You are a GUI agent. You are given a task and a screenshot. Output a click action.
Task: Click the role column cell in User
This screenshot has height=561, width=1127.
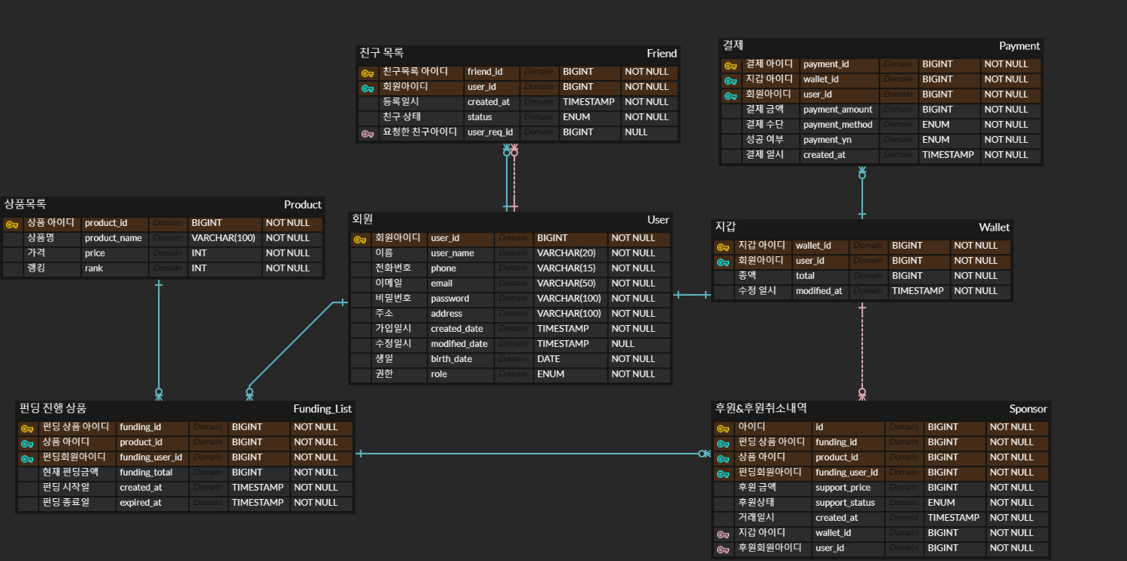(460, 374)
